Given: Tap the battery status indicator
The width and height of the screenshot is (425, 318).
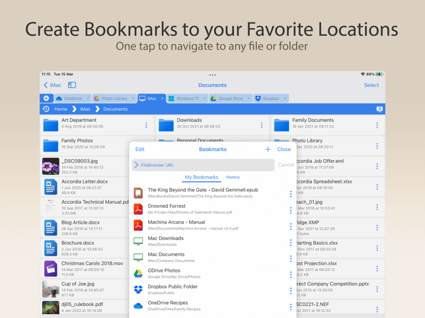Looking at the screenshot, I should pos(379,74).
